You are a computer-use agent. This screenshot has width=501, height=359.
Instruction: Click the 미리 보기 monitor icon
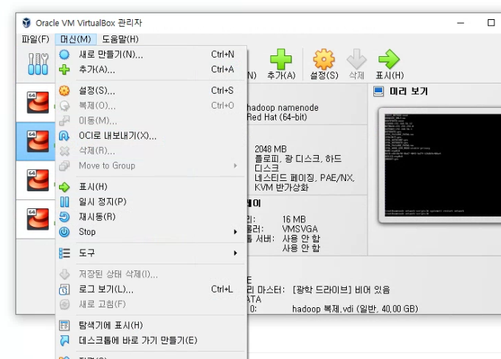click(379, 92)
